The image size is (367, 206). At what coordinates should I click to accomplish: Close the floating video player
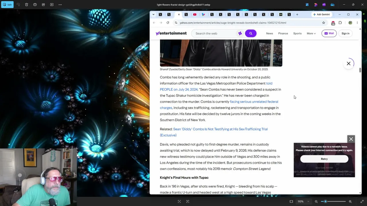pyautogui.click(x=351, y=139)
